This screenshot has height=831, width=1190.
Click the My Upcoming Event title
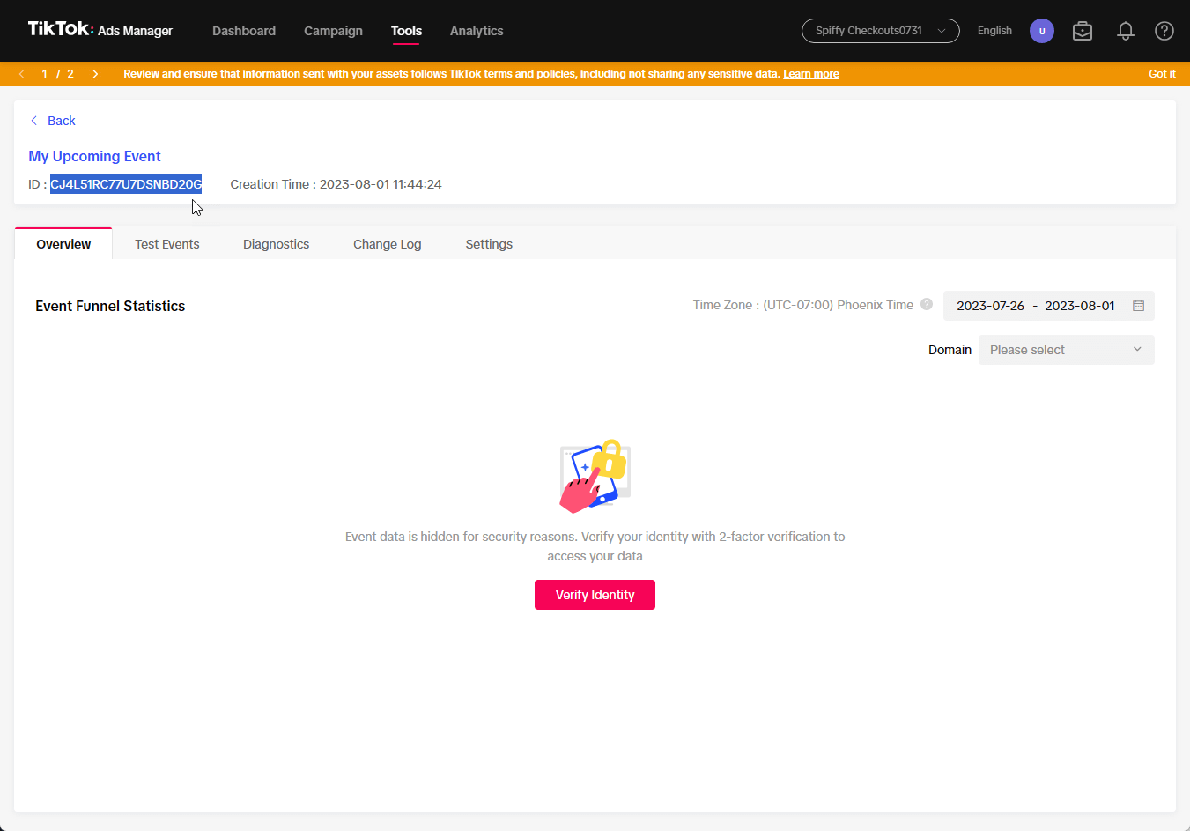(94, 156)
